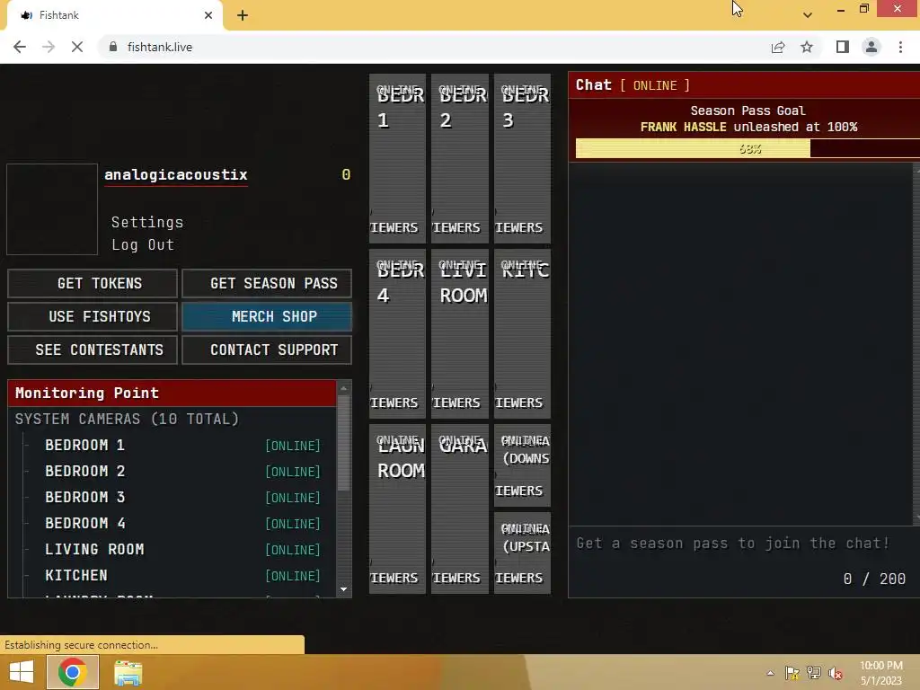Viewport: 920px width, 690px height.
Task: Open a new browser tab
Action: pos(243,15)
